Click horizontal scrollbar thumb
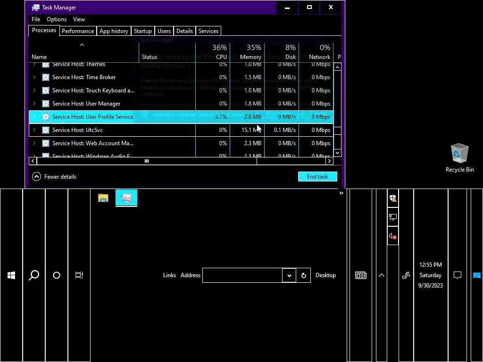 point(147,161)
